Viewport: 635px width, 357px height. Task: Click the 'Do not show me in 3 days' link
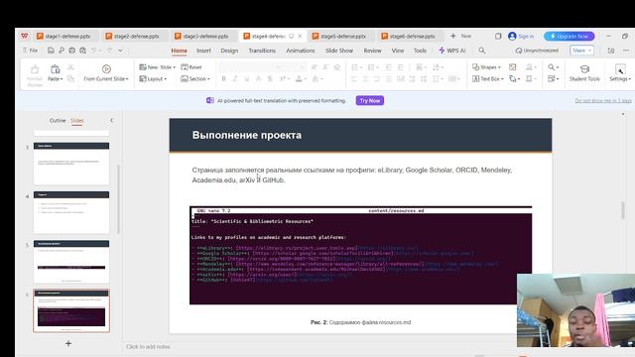coord(603,101)
